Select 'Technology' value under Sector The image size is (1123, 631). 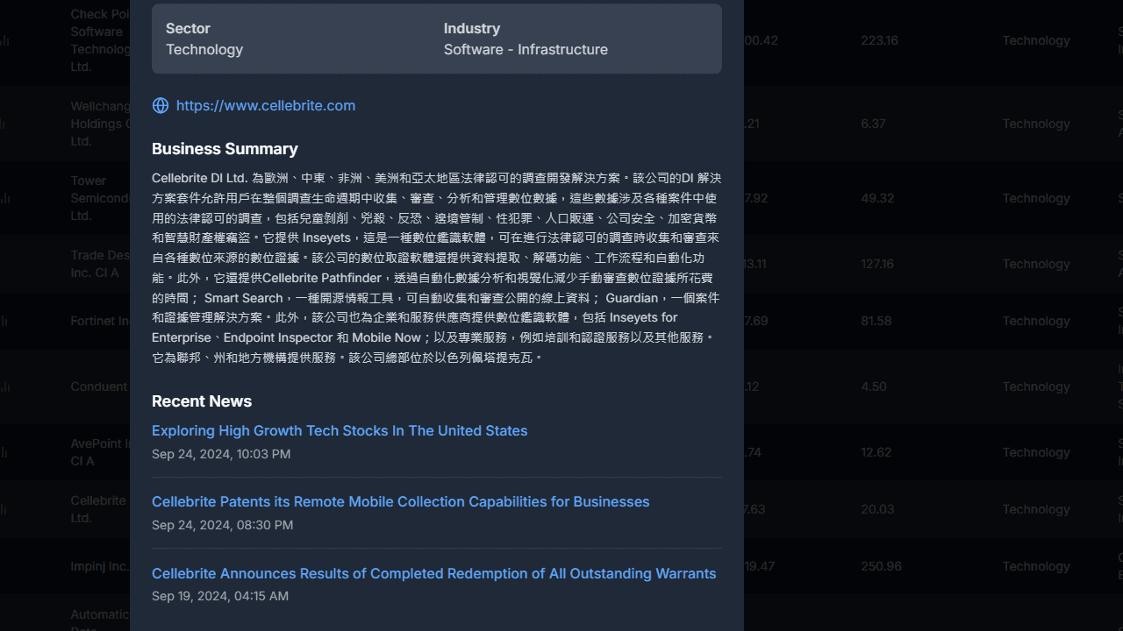click(204, 49)
